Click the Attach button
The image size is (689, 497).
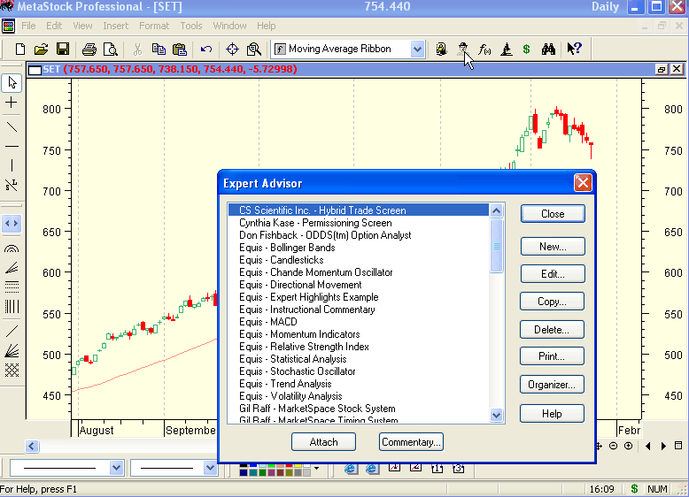[x=324, y=442]
